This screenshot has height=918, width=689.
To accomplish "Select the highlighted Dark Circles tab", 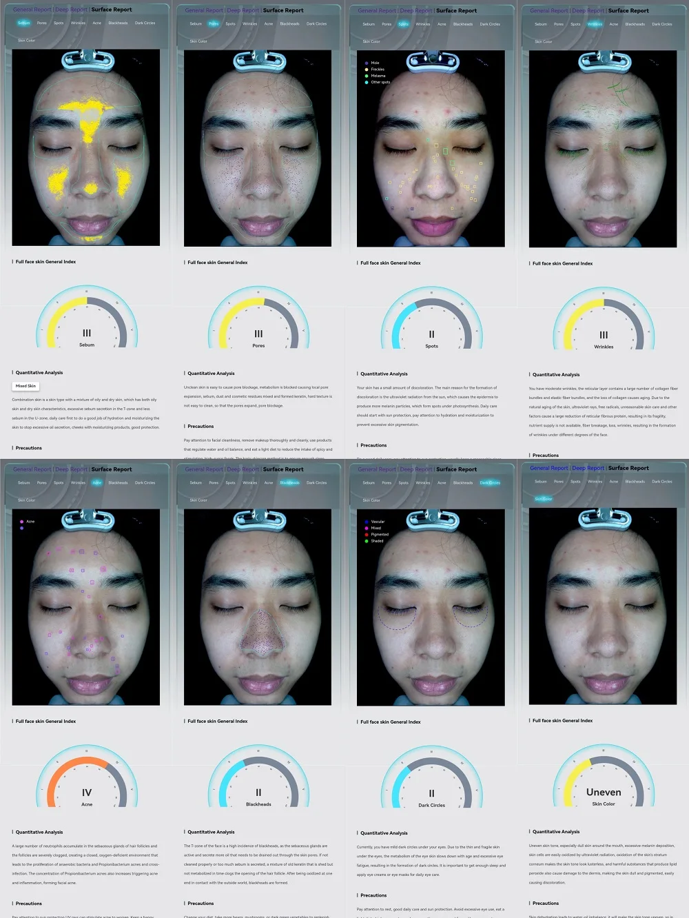I will [x=490, y=482].
